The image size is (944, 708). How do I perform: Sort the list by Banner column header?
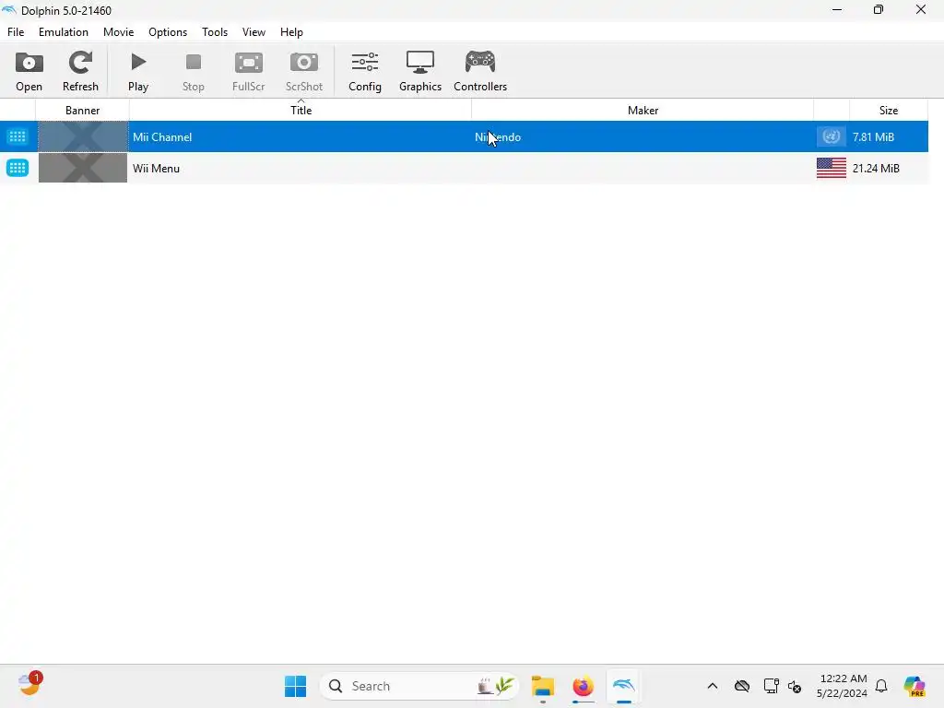82,111
